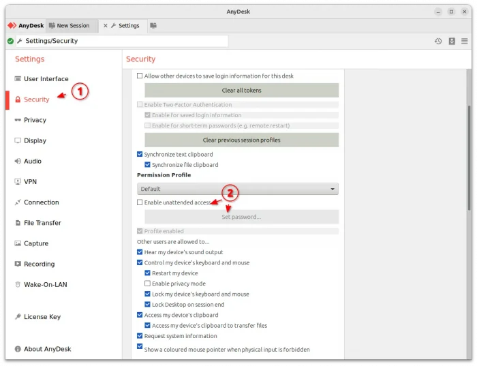Click the Audio speaker icon
Viewport: 477px width, 366px height.
click(18, 161)
